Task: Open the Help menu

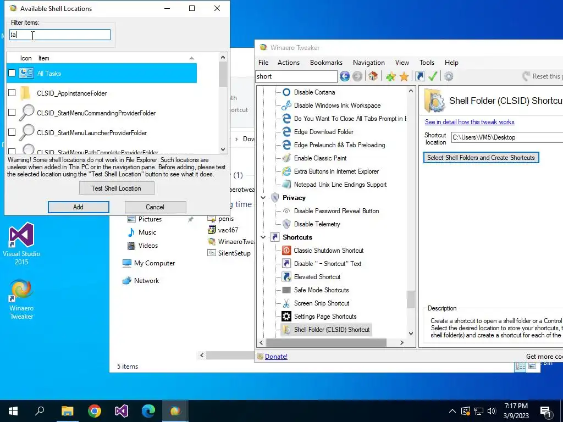Action: pos(451,63)
